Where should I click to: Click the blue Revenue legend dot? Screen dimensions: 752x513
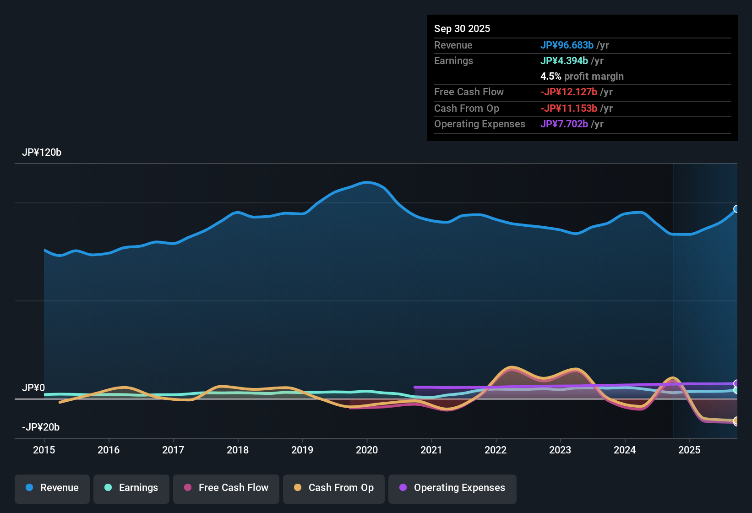pyautogui.click(x=29, y=488)
